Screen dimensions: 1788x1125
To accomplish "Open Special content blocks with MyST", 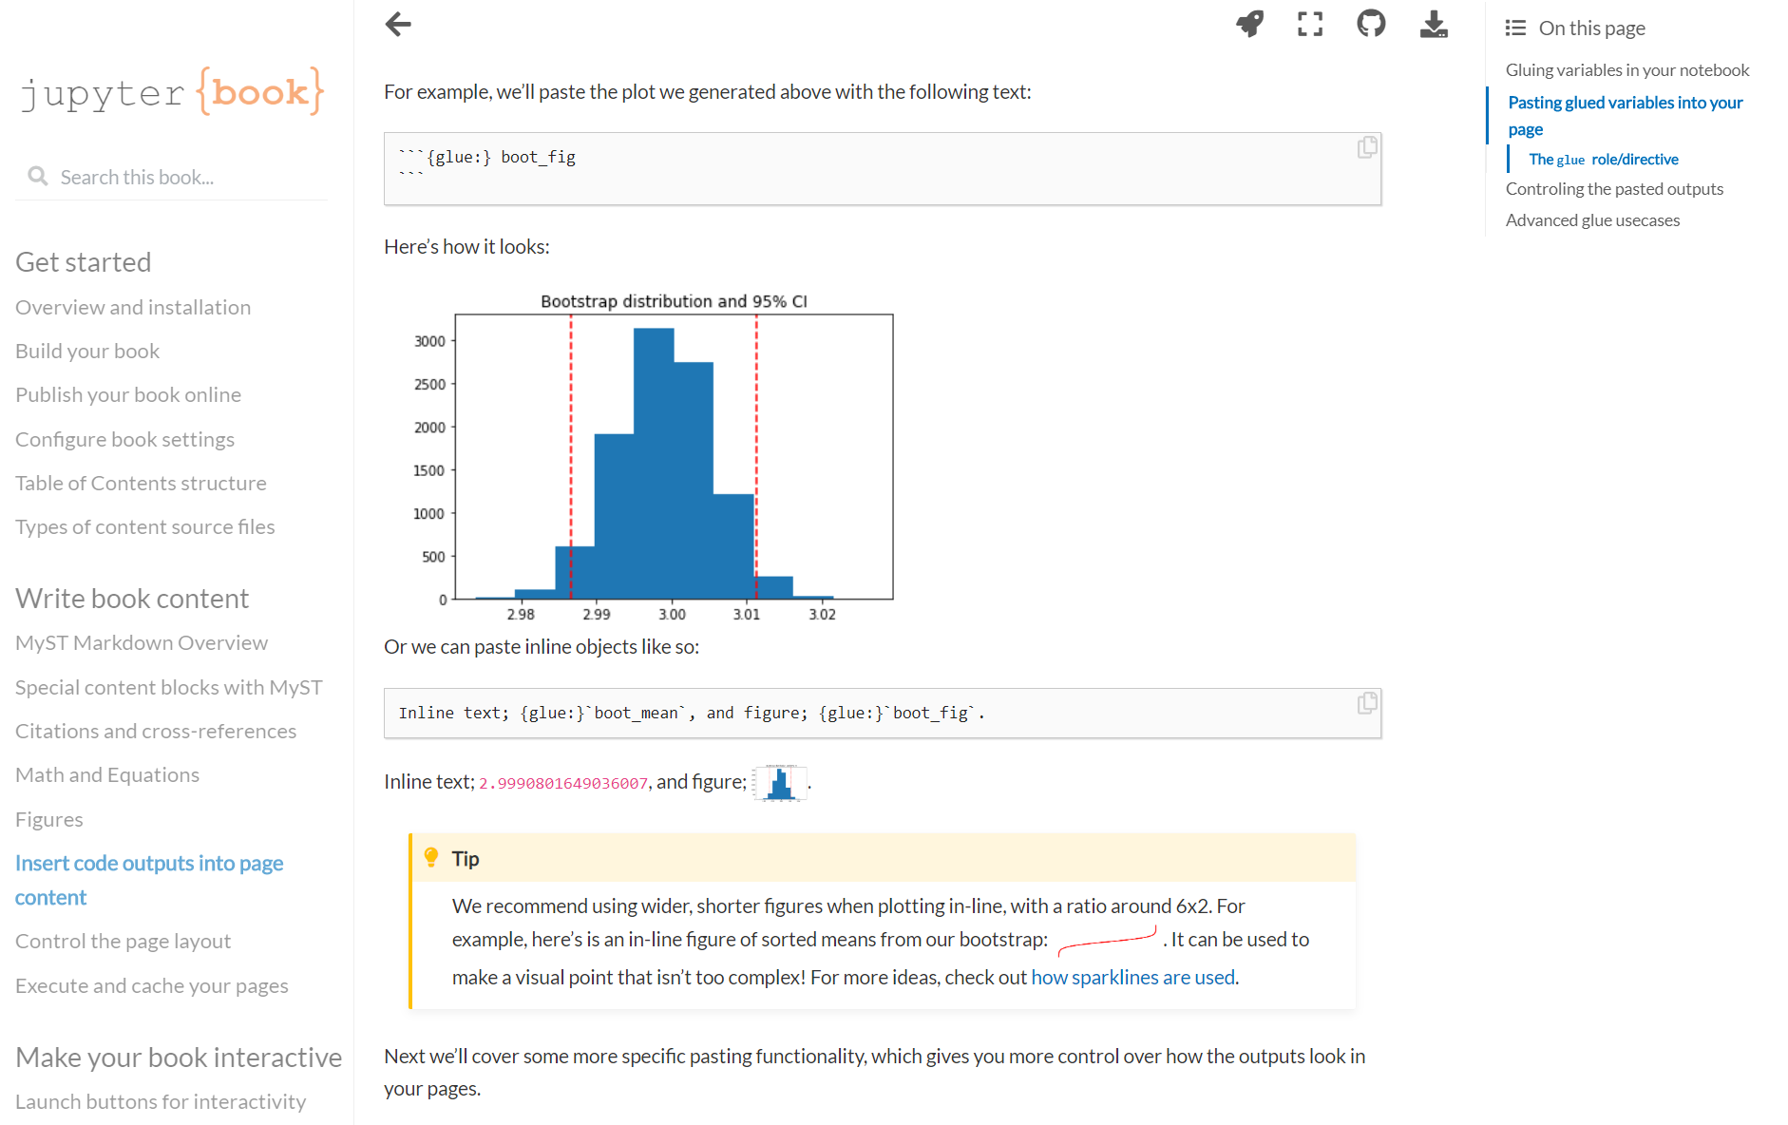I will [169, 687].
